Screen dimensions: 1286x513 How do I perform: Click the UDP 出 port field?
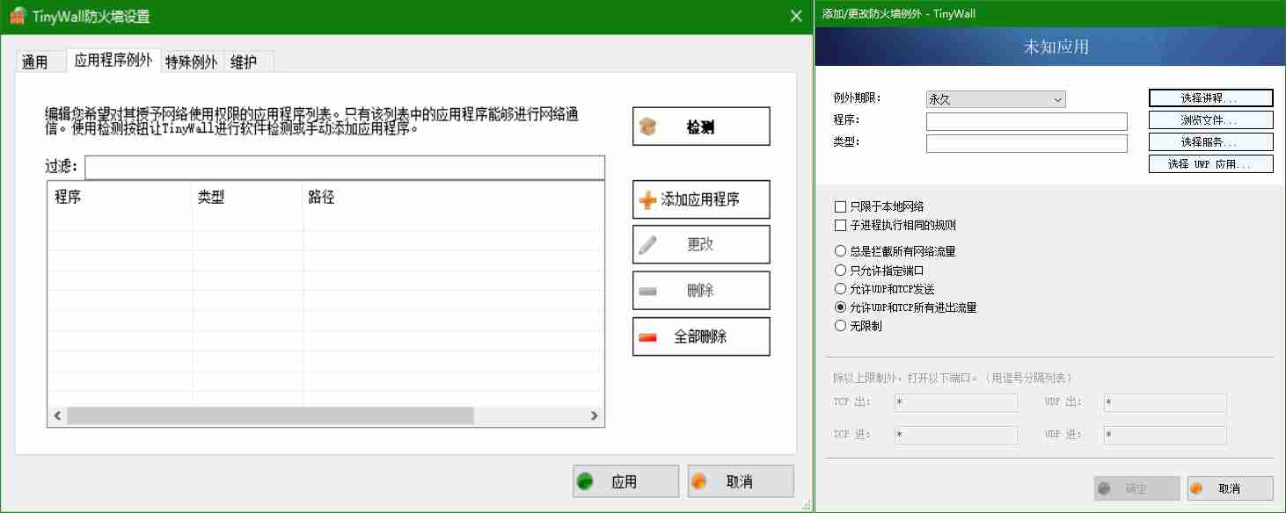(1165, 402)
